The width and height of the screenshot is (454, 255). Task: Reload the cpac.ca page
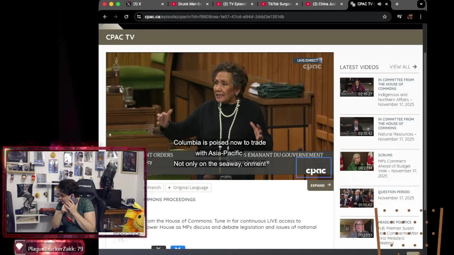(x=126, y=17)
